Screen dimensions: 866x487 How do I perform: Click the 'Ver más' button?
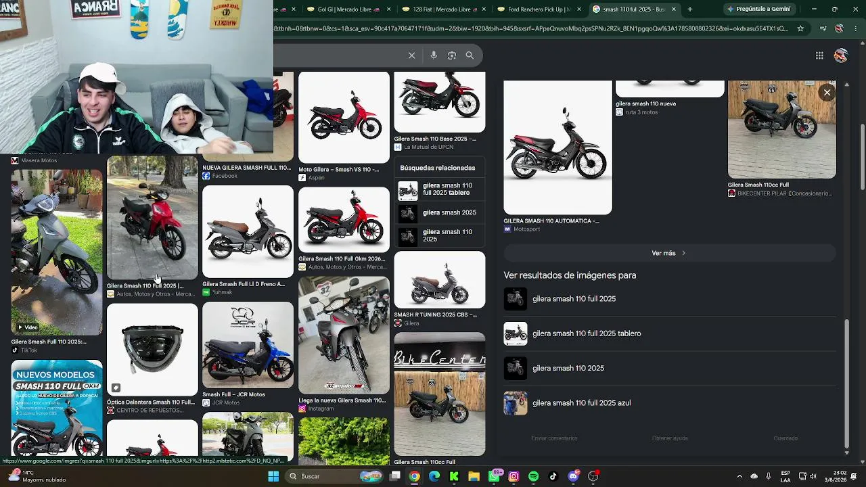[669, 253]
